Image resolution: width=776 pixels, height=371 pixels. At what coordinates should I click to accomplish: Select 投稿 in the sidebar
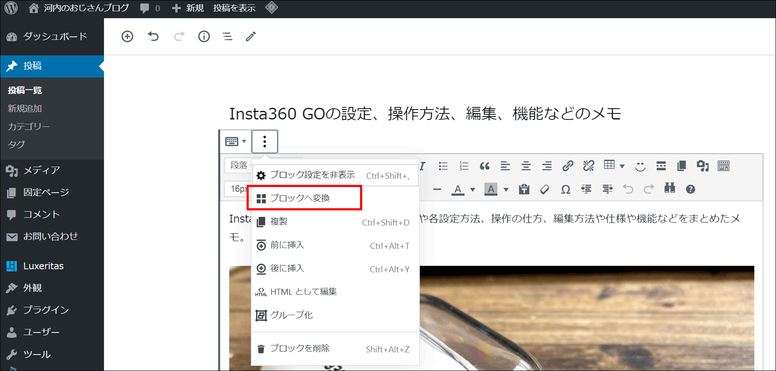(52, 66)
